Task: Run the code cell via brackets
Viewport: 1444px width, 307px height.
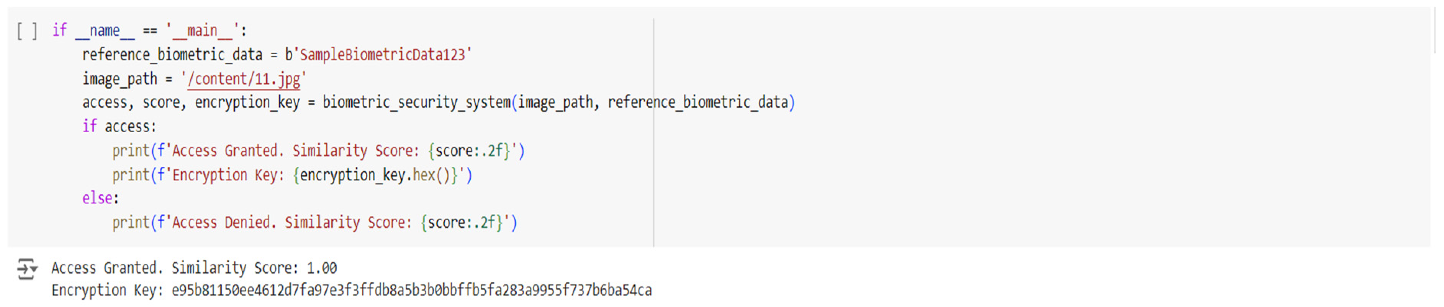Action: [27, 31]
